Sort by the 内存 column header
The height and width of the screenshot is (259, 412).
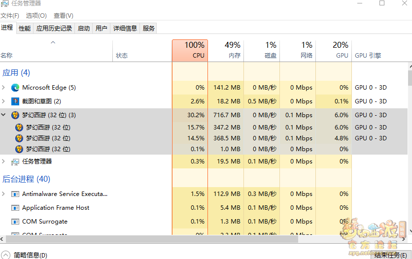click(x=226, y=51)
